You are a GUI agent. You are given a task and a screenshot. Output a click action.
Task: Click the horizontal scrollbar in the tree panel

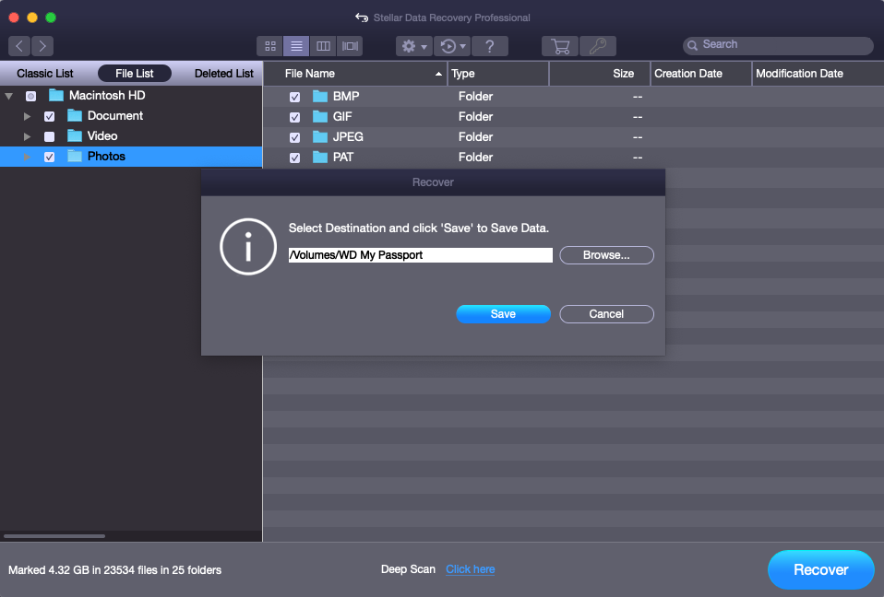[x=54, y=535]
